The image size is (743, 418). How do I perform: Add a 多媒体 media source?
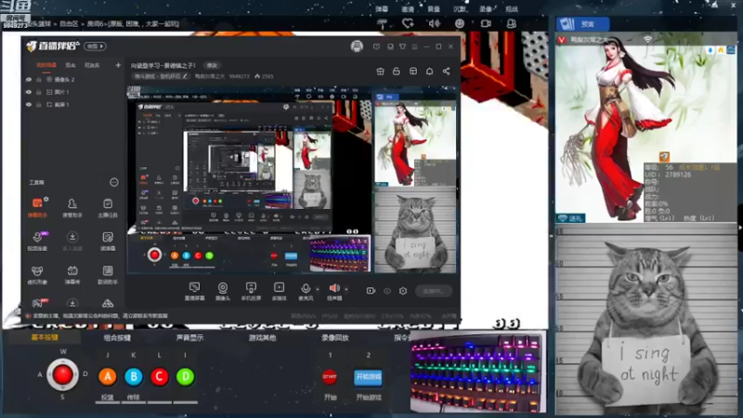280,291
